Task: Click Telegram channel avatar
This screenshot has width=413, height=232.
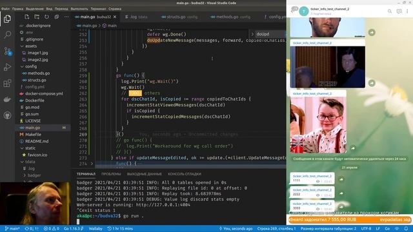Action: click(304, 11)
